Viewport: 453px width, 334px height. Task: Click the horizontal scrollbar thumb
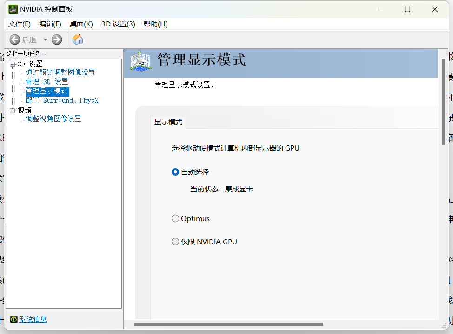[228, 324]
